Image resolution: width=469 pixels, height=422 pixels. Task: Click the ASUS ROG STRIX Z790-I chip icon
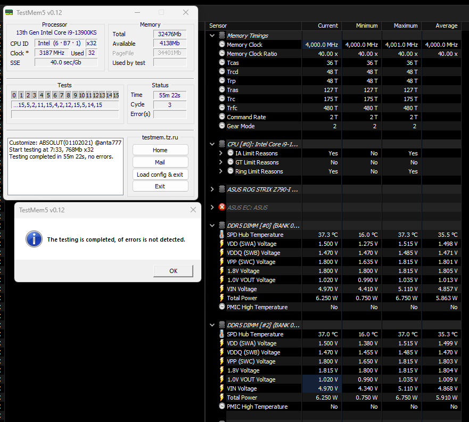(x=221, y=189)
